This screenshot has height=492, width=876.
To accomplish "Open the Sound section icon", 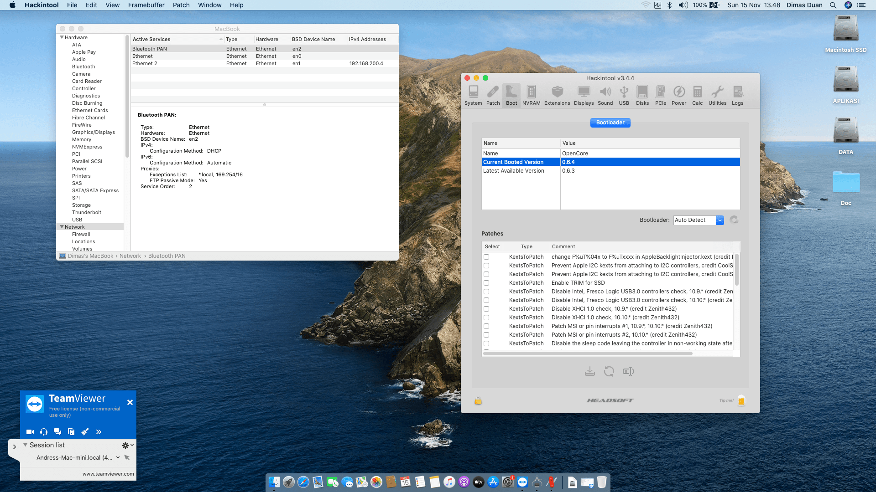I will coord(605,96).
